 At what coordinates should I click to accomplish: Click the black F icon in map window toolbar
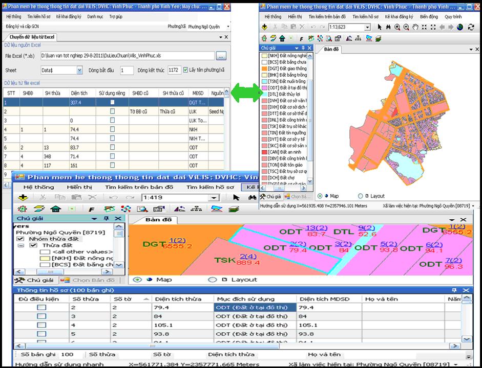[302, 39]
